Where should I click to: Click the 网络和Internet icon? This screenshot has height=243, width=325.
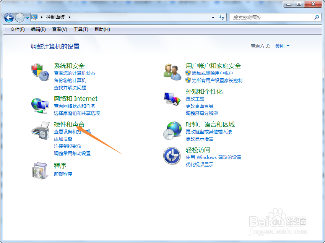coord(40,105)
